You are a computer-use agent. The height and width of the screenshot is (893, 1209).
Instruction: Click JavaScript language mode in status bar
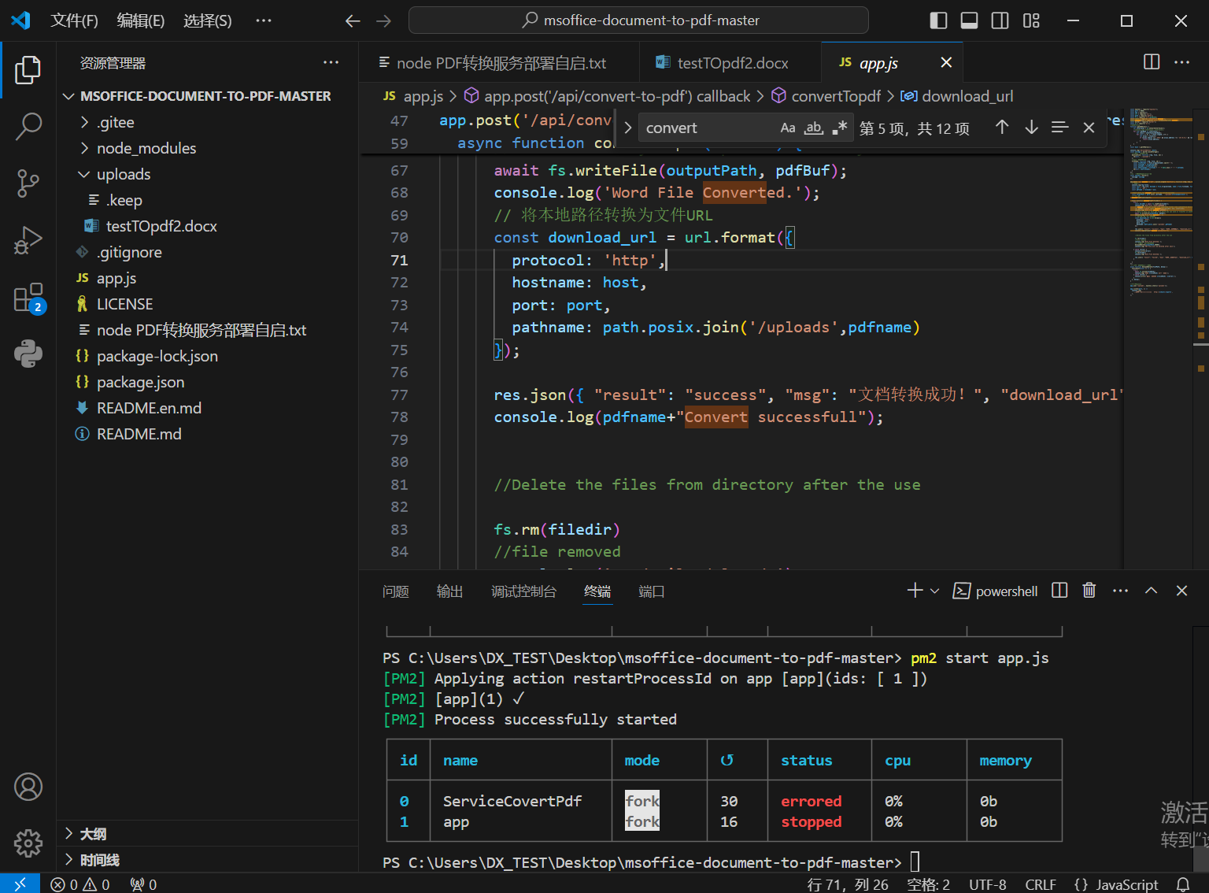(1126, 884)
